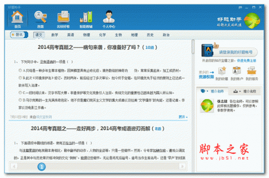This screenshot has height=178, width=269.
Task: Switch to the 政治 subject tab
Action: point(166,35)
